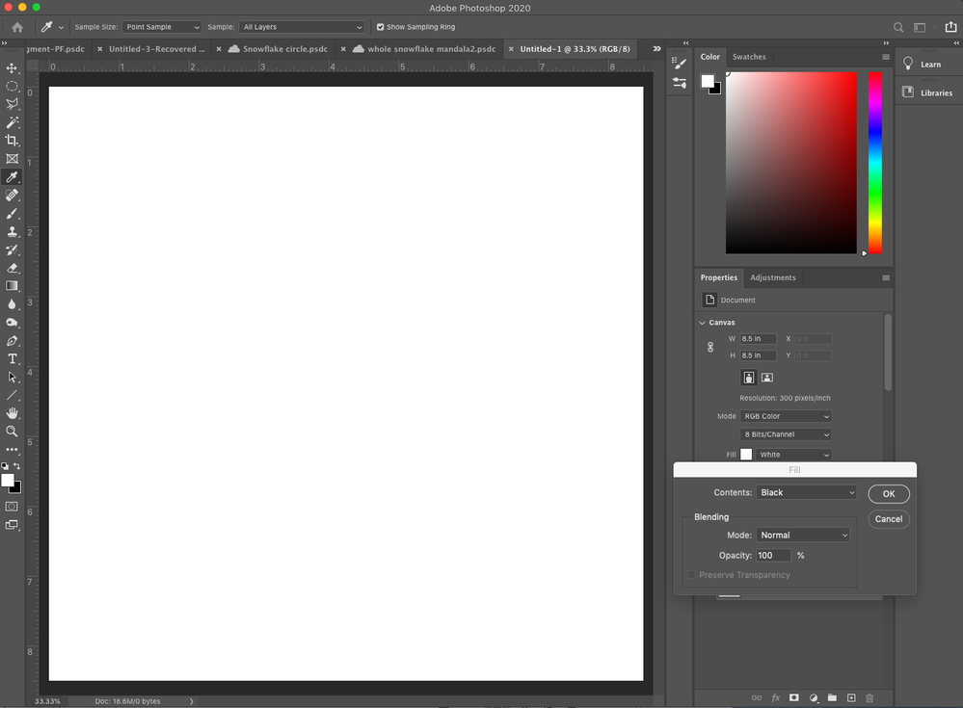Image resolution: width=963 pixels, height=708 pixels.
Task: Toggle the Show Sampling Ring checkbox
Action: tap(380, 27)
